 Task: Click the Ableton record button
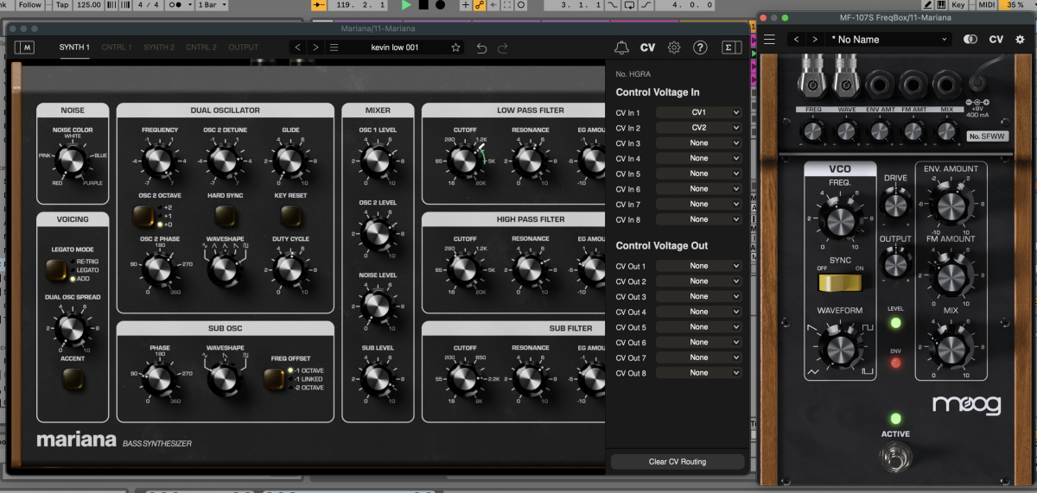click(440, 5)
